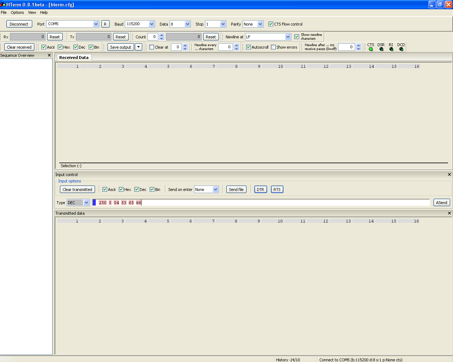Toggle CTS Flow control checkbox
The image size is (453, 362).
(271, 24)
